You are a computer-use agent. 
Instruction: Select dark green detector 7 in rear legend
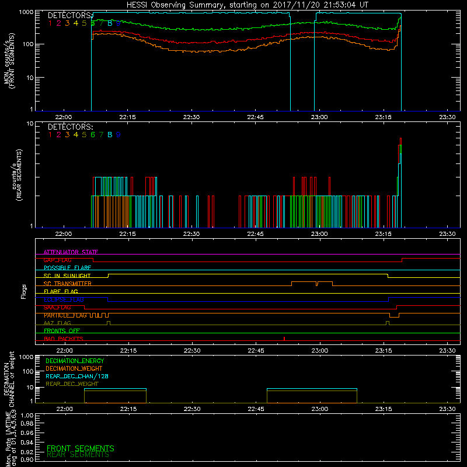click(x=101, y=135)
